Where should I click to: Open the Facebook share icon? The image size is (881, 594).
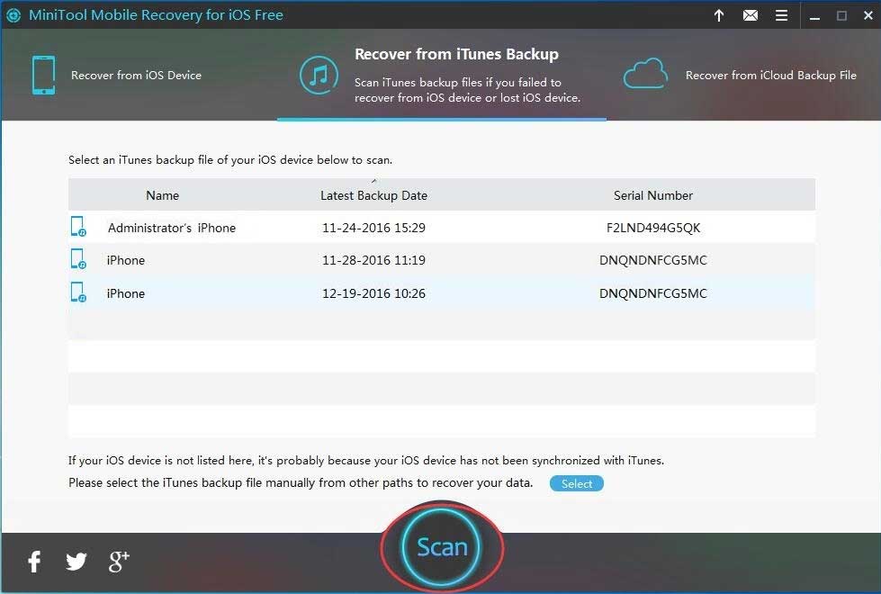[34, 562]
